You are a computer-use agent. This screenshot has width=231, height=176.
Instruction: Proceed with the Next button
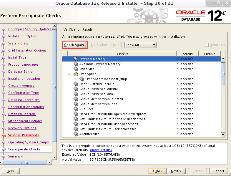point(176,171)
